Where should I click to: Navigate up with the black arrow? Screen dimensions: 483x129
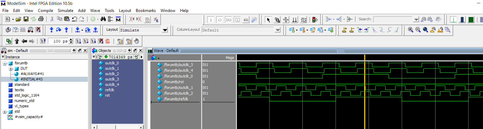coord(17,41)
